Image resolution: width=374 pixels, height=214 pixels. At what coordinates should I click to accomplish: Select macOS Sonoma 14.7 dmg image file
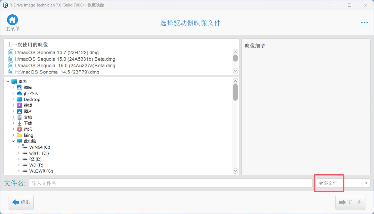tap(57, 53)
